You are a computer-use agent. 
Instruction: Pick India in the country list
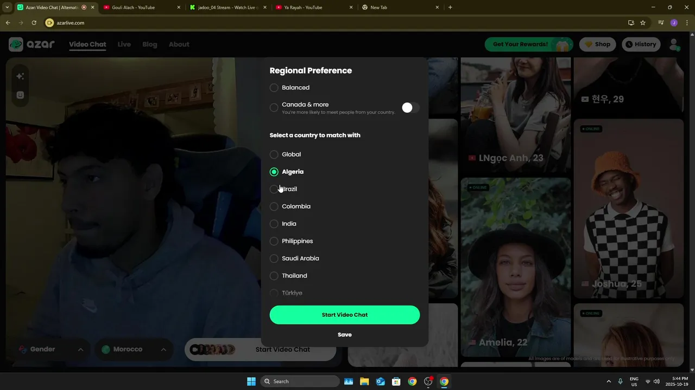274,224
